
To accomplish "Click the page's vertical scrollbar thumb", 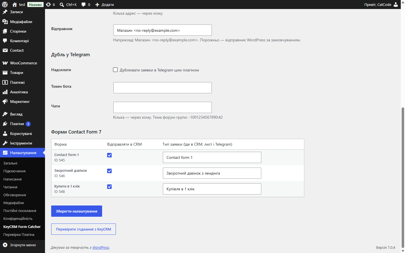I will (x=403, y=177).
